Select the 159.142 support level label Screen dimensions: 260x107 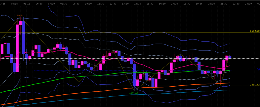pyautogui.click(x=255, y=85)
